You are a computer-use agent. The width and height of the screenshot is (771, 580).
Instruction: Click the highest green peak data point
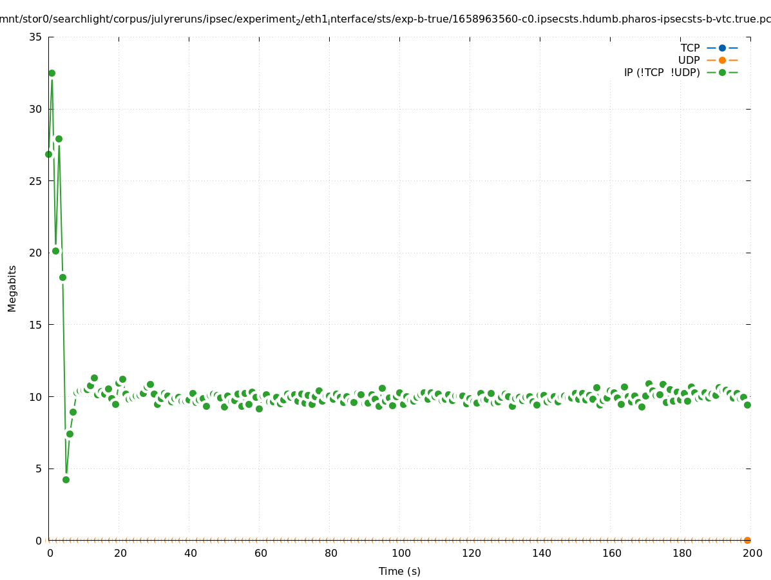click(52, 73)
